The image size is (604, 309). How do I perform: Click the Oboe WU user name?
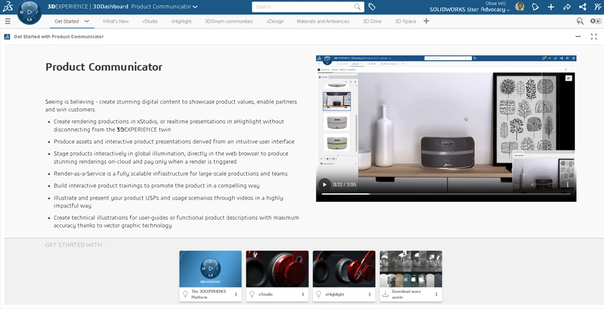(495, 3)
